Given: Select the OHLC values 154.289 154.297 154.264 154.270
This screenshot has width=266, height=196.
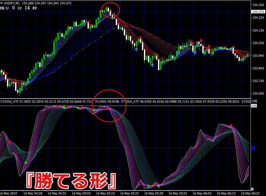Looking at the screenshot, I should tap(47, 3).
